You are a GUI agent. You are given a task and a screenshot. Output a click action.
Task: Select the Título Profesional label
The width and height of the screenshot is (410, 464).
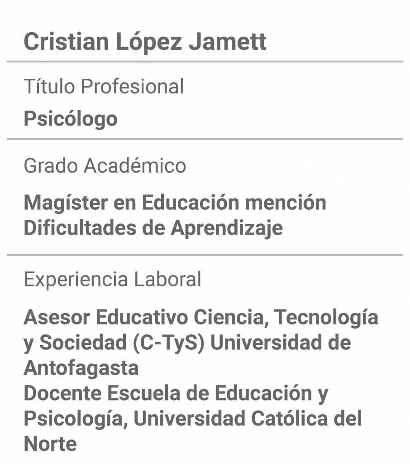pos(104,87)
